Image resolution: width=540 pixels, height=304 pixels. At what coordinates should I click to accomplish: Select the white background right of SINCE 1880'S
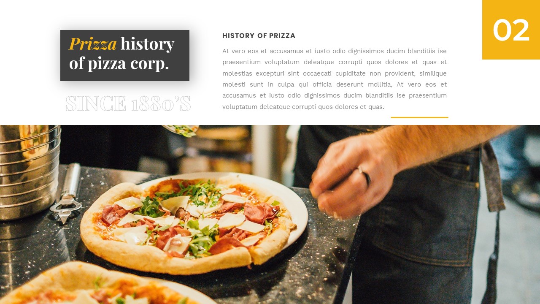pos(206,103)
